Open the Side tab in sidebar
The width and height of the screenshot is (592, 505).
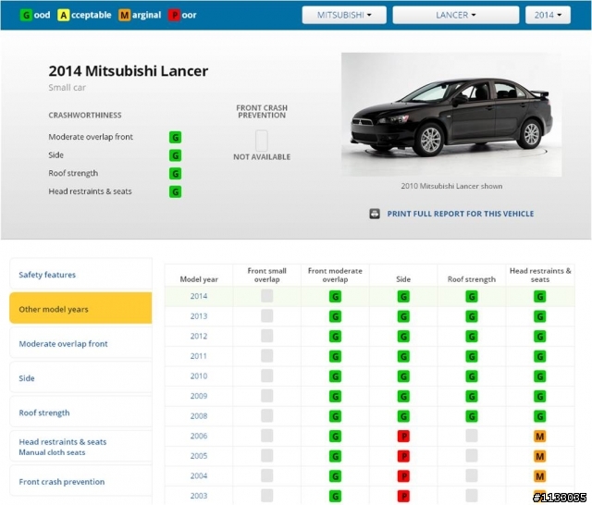pyautogui.click(x=80, y=377)
